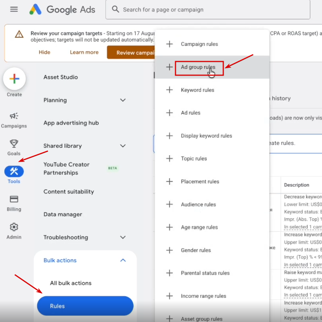Click plus icon beside Audience rules
The height and width of the screenshot is (322, 322).
[x=169, y=204]
